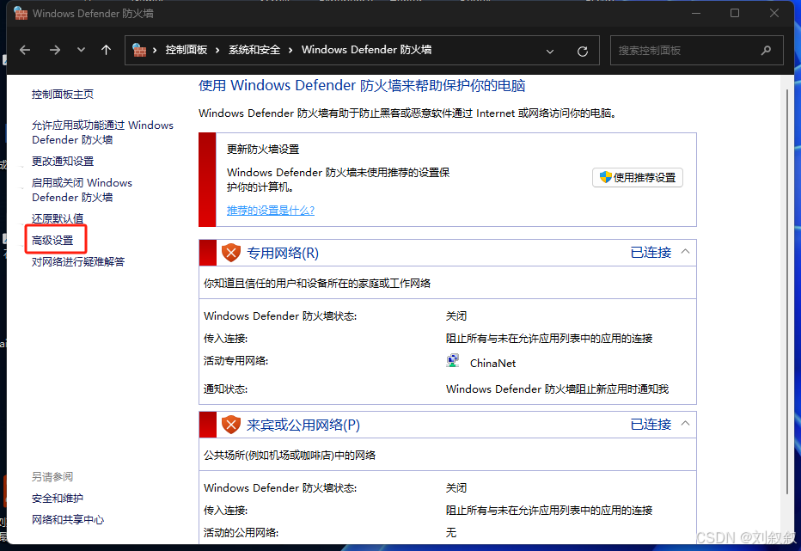The height and width of the screenshot is (551, 801).
Task: Click the red shield icon beside 专用网络(R)
Action: coord(230,252)
